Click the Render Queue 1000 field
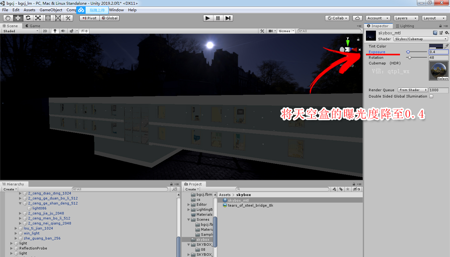Screen dimensions: 450x257 pyautogui.click(x=439, y=90)
